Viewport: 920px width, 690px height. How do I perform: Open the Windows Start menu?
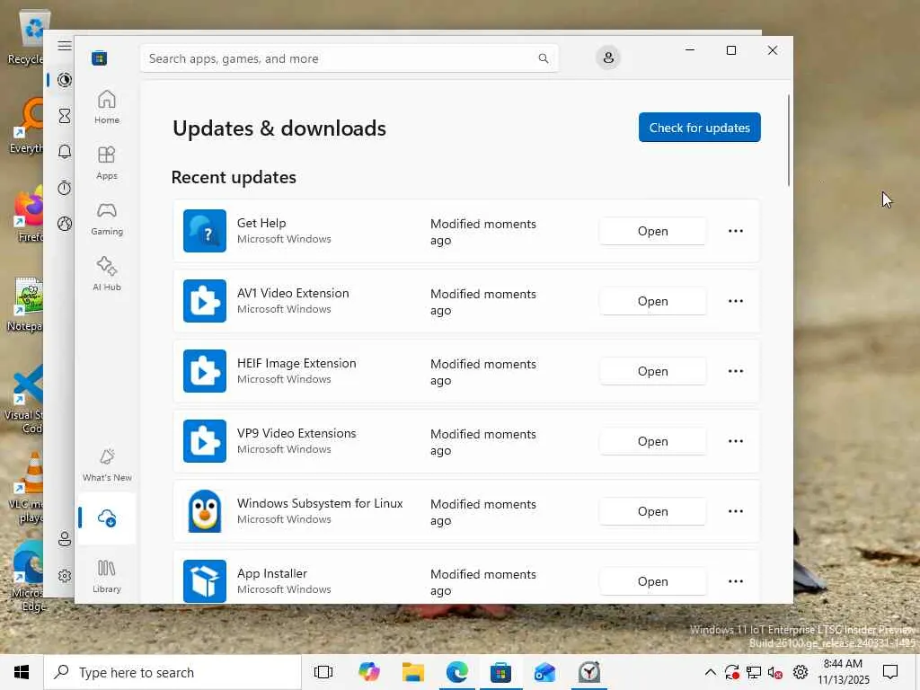(22, 672)
